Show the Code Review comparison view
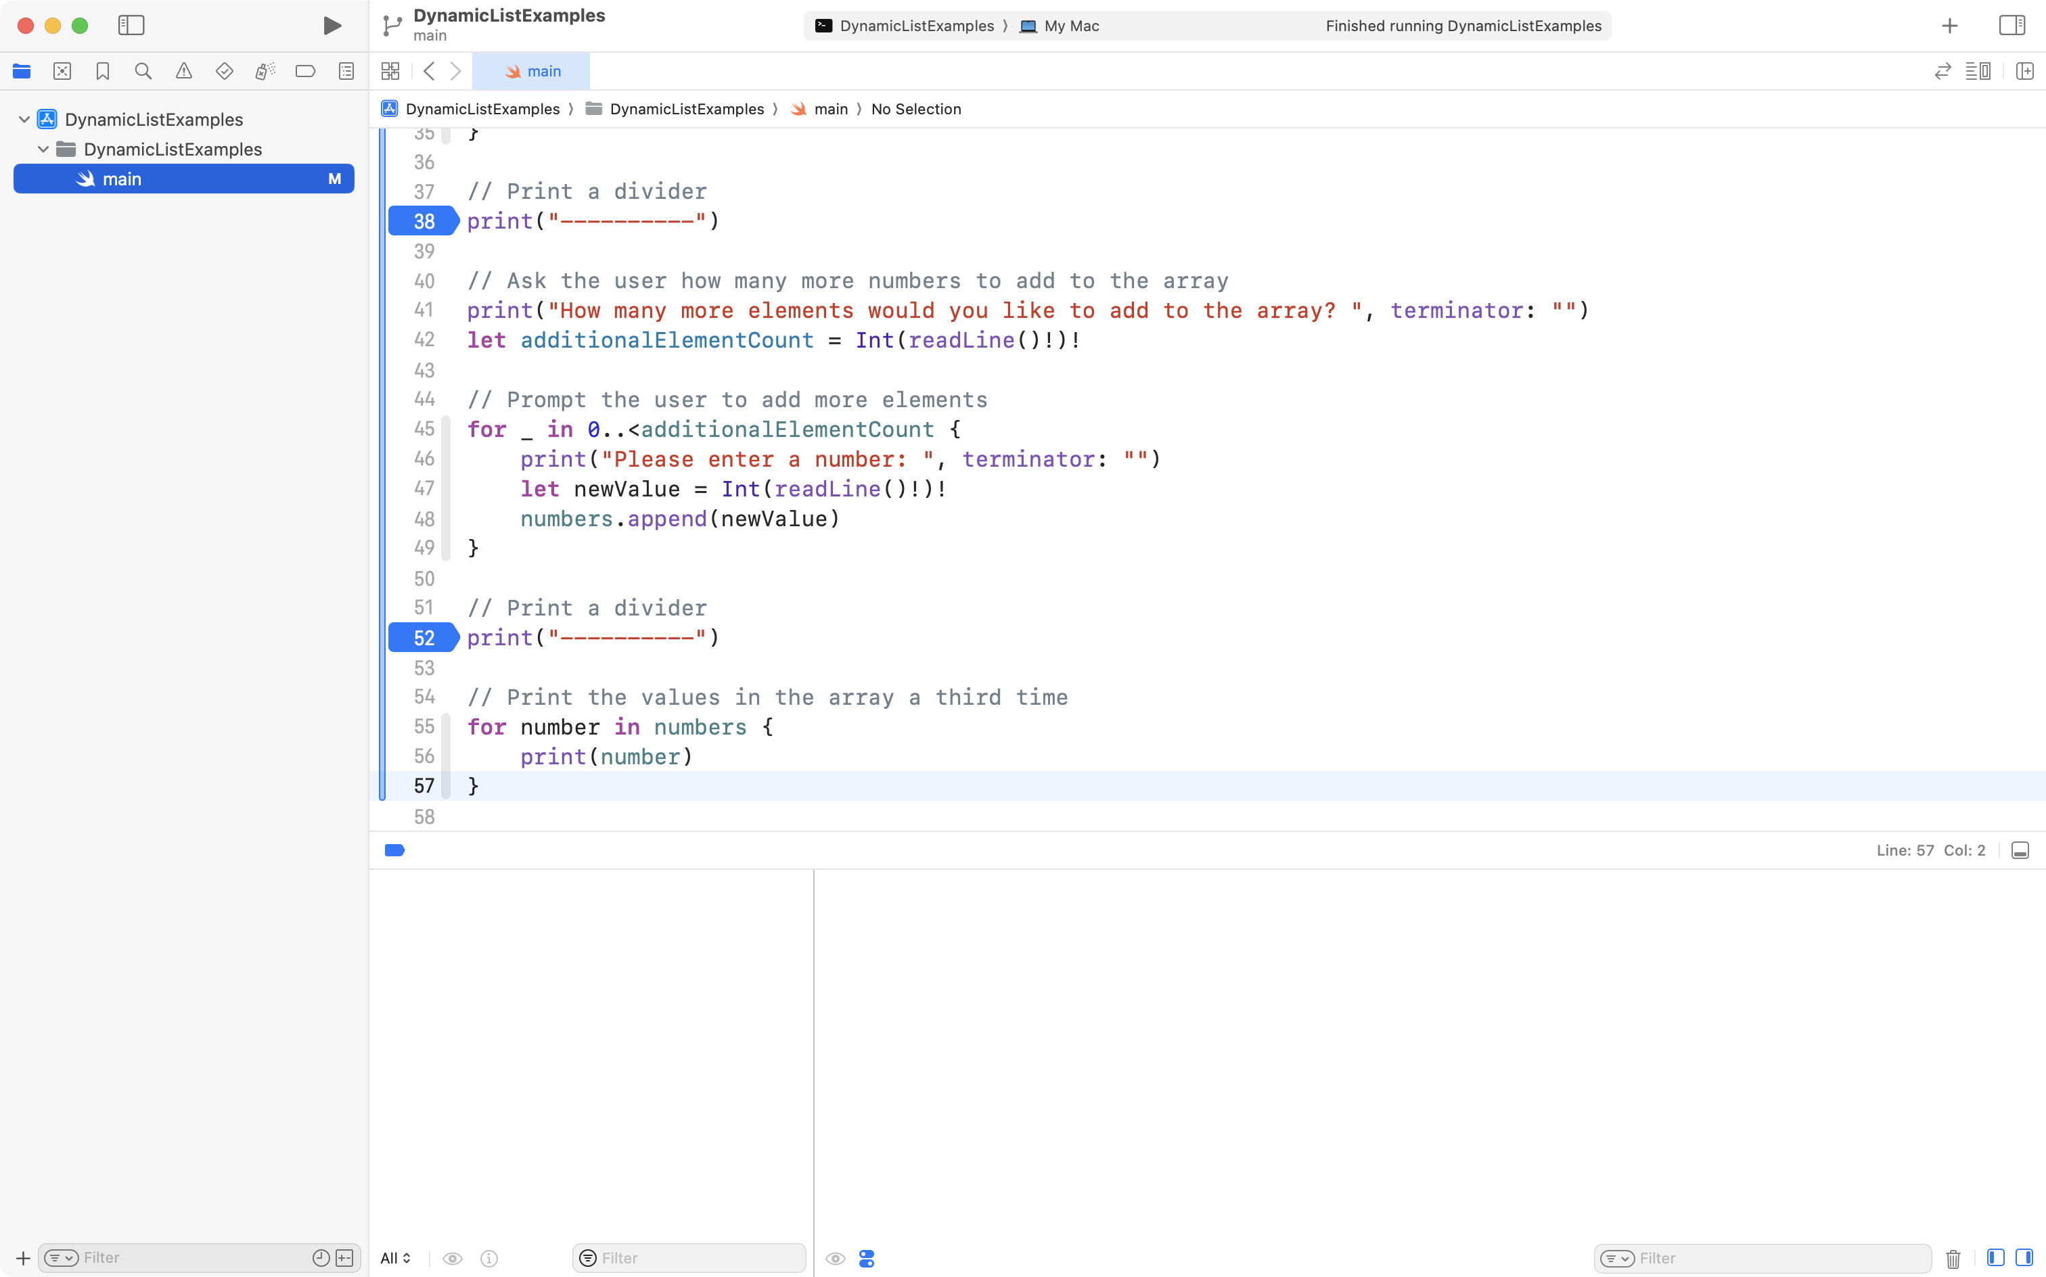This screenshot has height=1277, width=2046. [1943, 71]
